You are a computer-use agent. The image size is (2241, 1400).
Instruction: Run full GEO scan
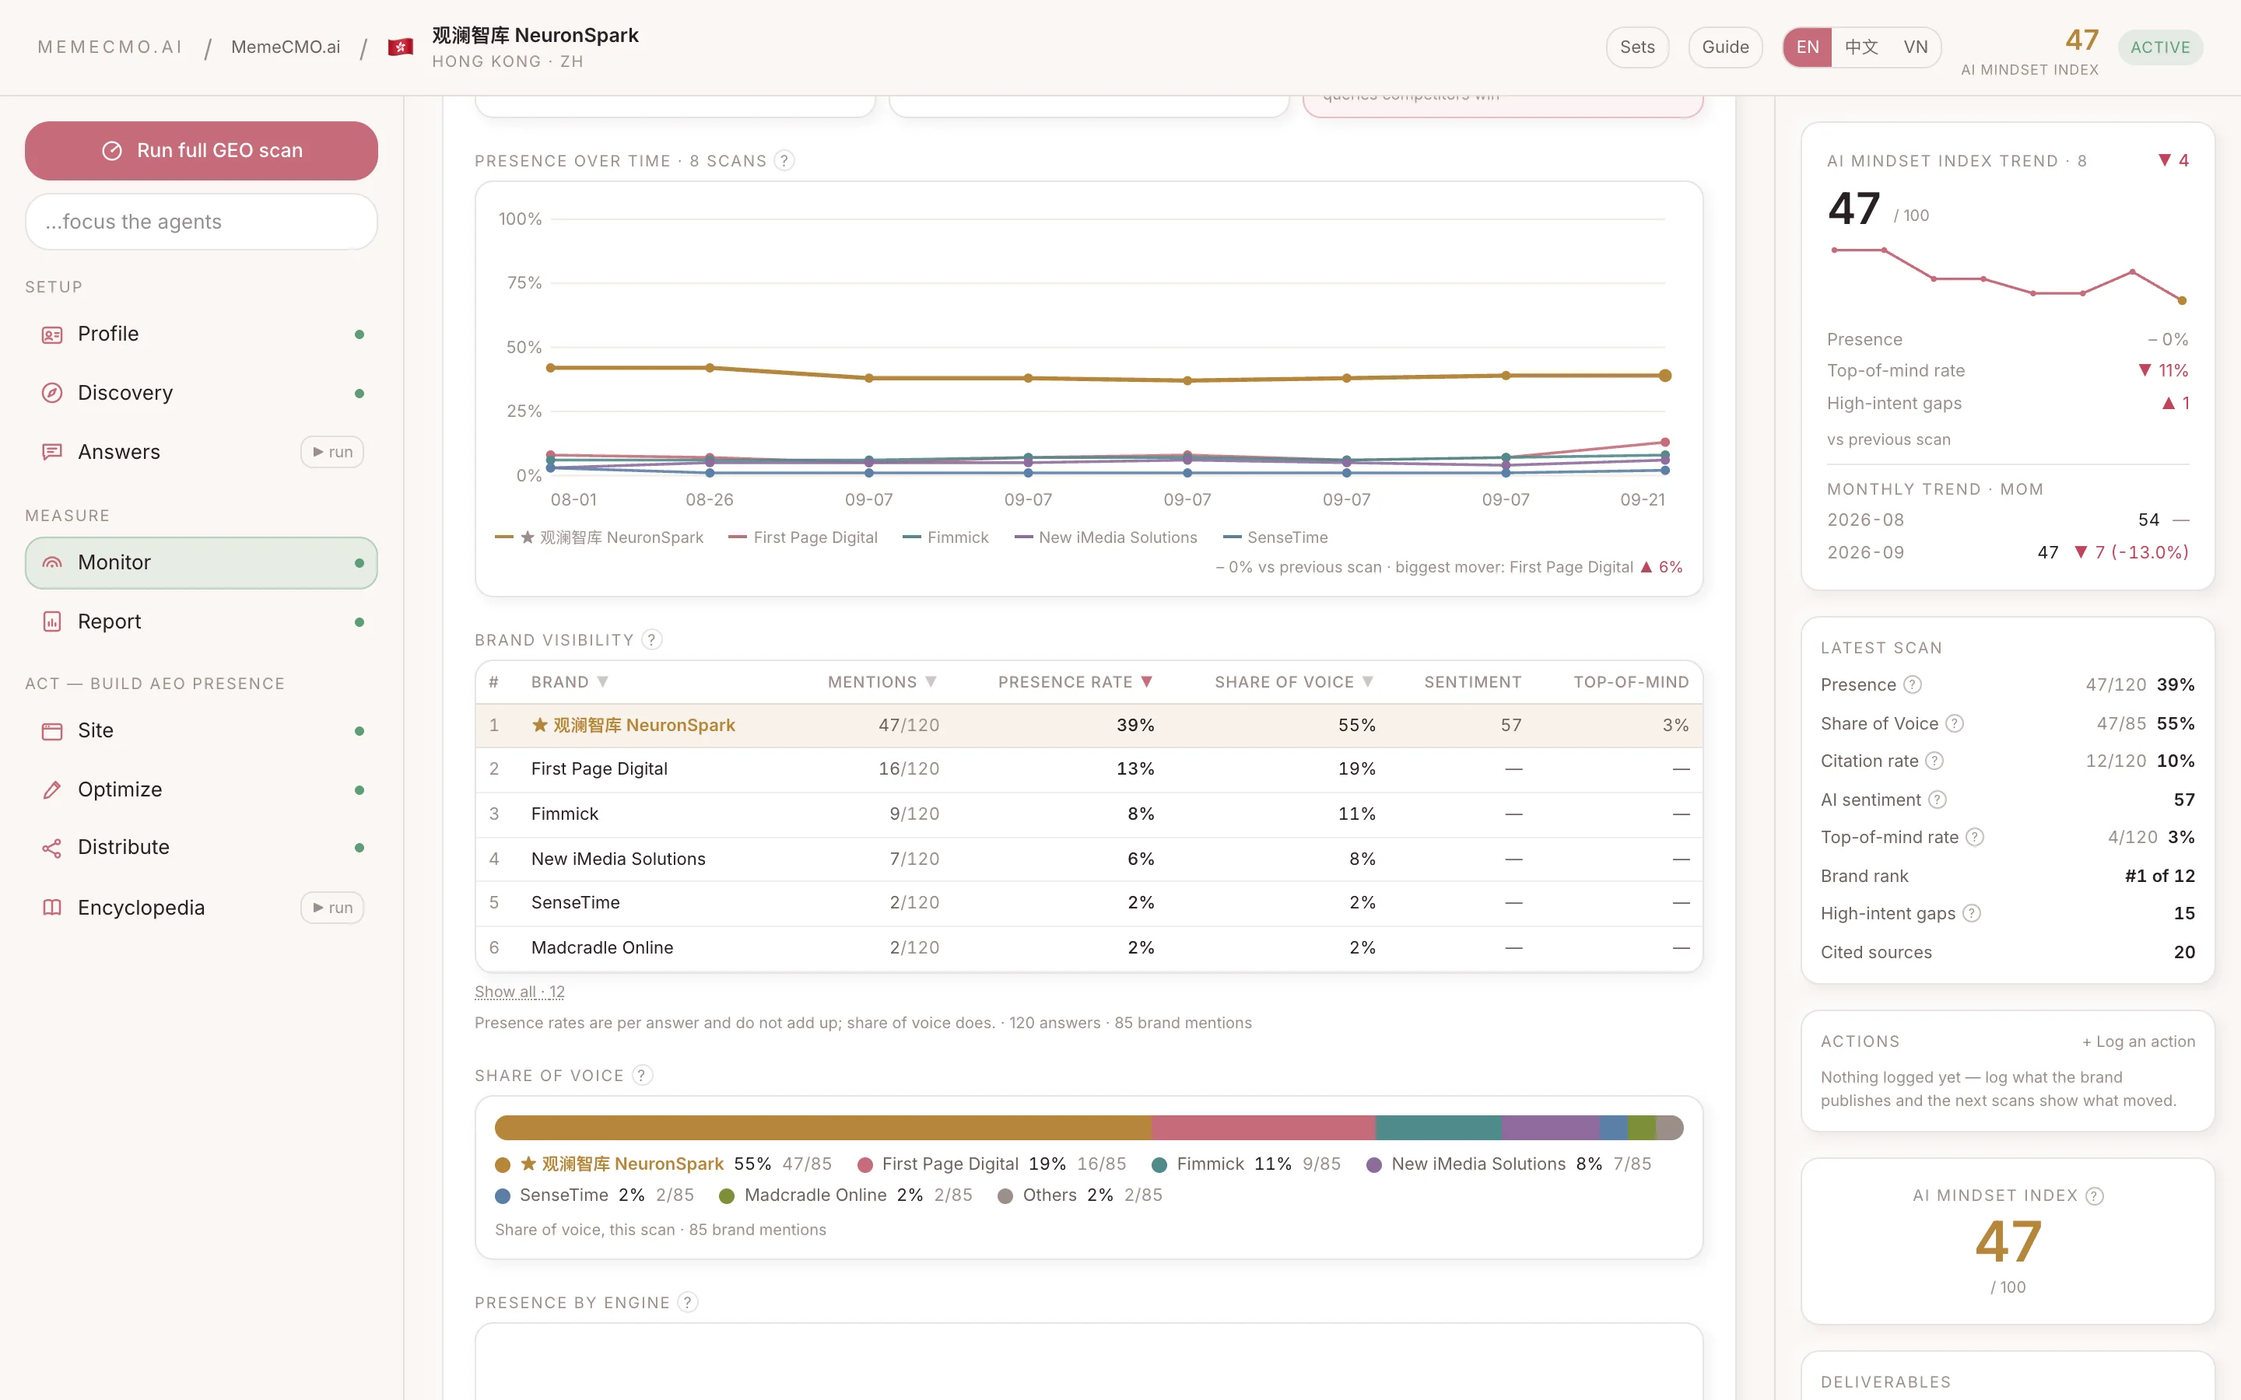pos(201,150)
